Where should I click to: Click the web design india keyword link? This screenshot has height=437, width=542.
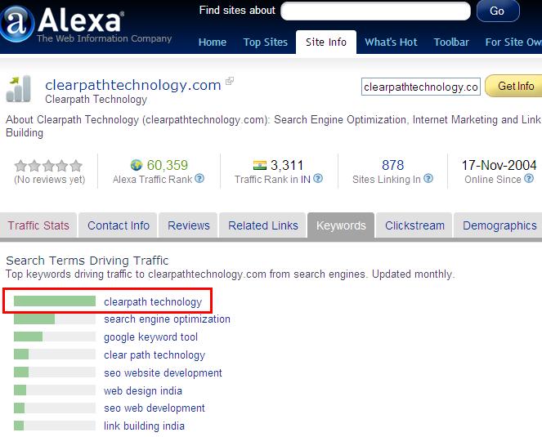tap(143, 390)
